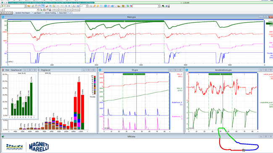
Task: Click the lock icon in the second toolbar row
Action: (3, 10)
